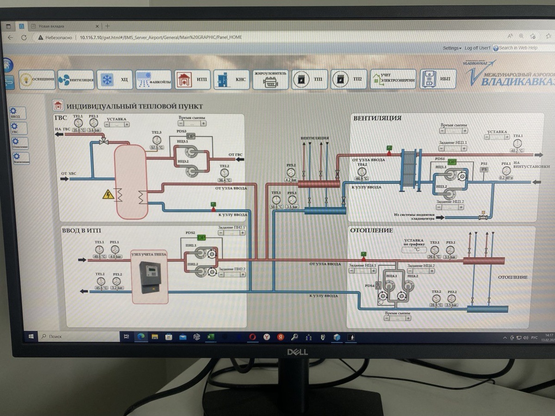Viewport: 555px width, 416px height.
Task: Open the ТП1 transformer substation tab
Action: click(309, 80)
